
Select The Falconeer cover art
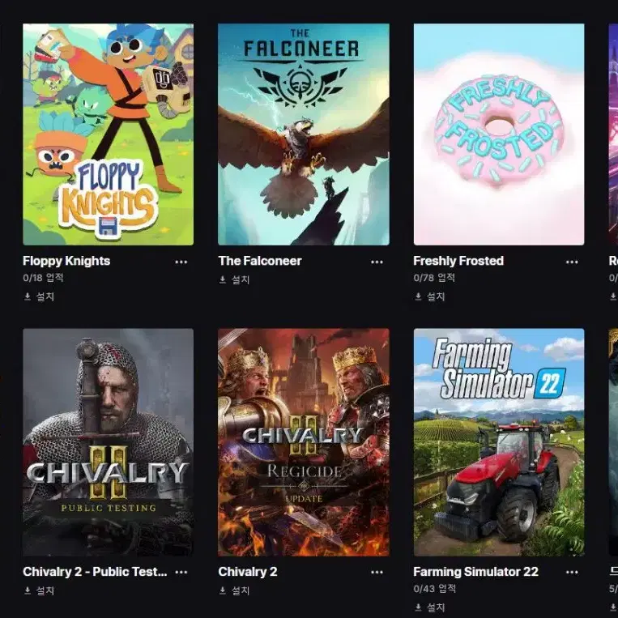pos(304,134)
